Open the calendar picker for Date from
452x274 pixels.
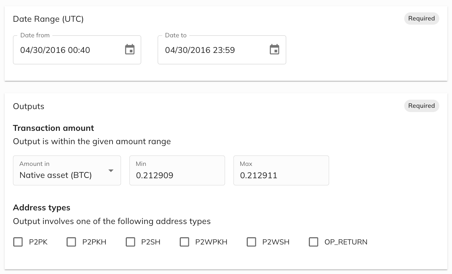tap(130, 50)
